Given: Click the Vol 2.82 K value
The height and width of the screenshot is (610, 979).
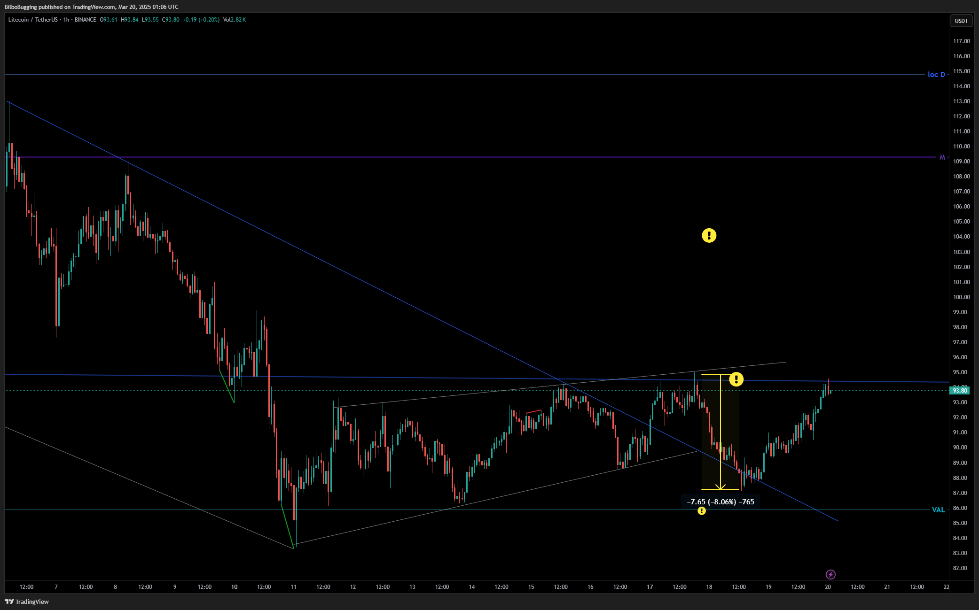Looking at the screenshot, I should click(x=234, y=20).
